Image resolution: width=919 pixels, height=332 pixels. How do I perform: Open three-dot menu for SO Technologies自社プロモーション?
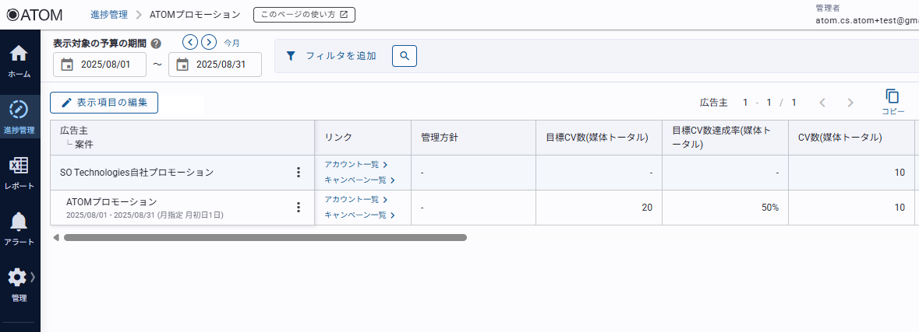point(298,173)
